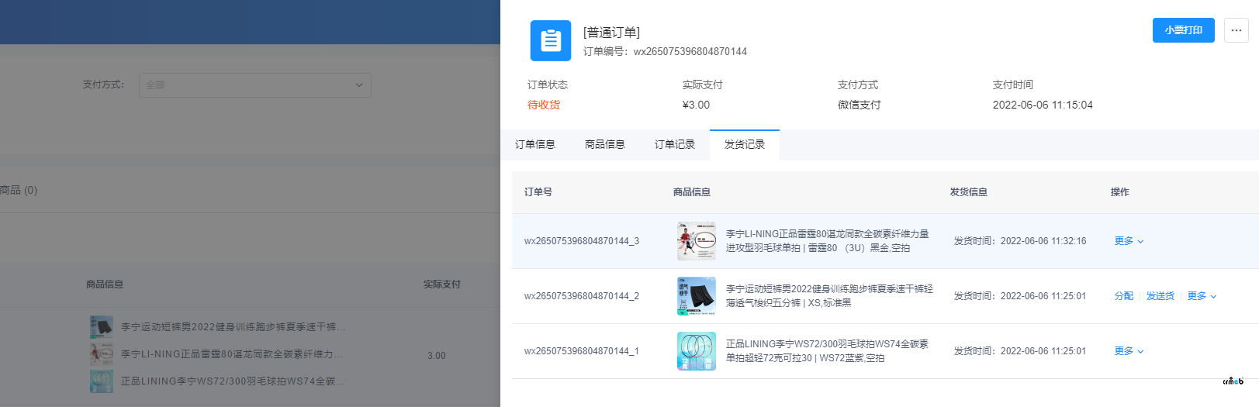Expand 更多 dropdown for order ending _2
This screenshot has width=1259, height=407.
[x=1202, y=296]
